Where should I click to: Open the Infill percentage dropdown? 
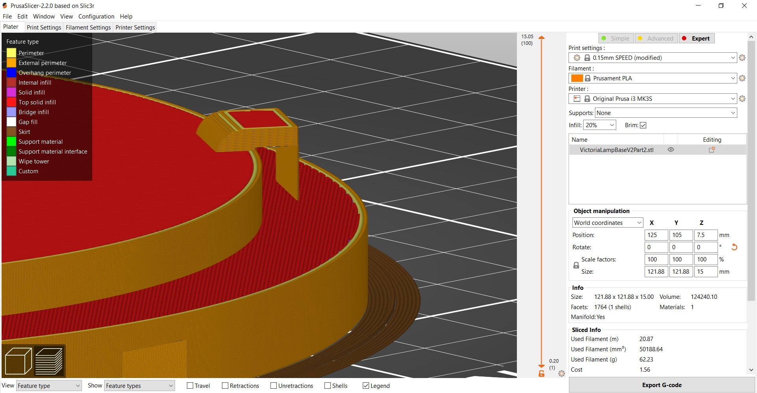(x=599, y=125)
